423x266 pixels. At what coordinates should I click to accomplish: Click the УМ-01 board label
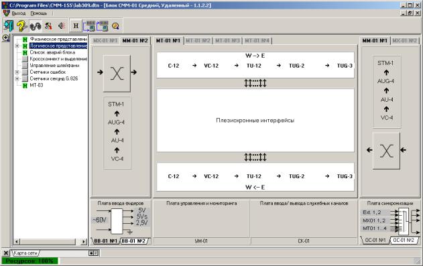[x=201, y=241]
